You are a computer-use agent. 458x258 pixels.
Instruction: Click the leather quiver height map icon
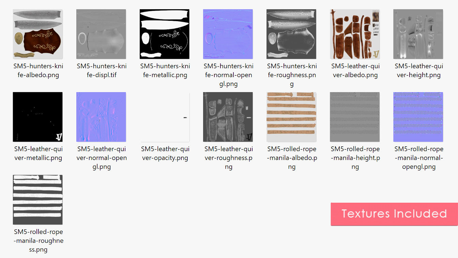click(x=418, y=34)
